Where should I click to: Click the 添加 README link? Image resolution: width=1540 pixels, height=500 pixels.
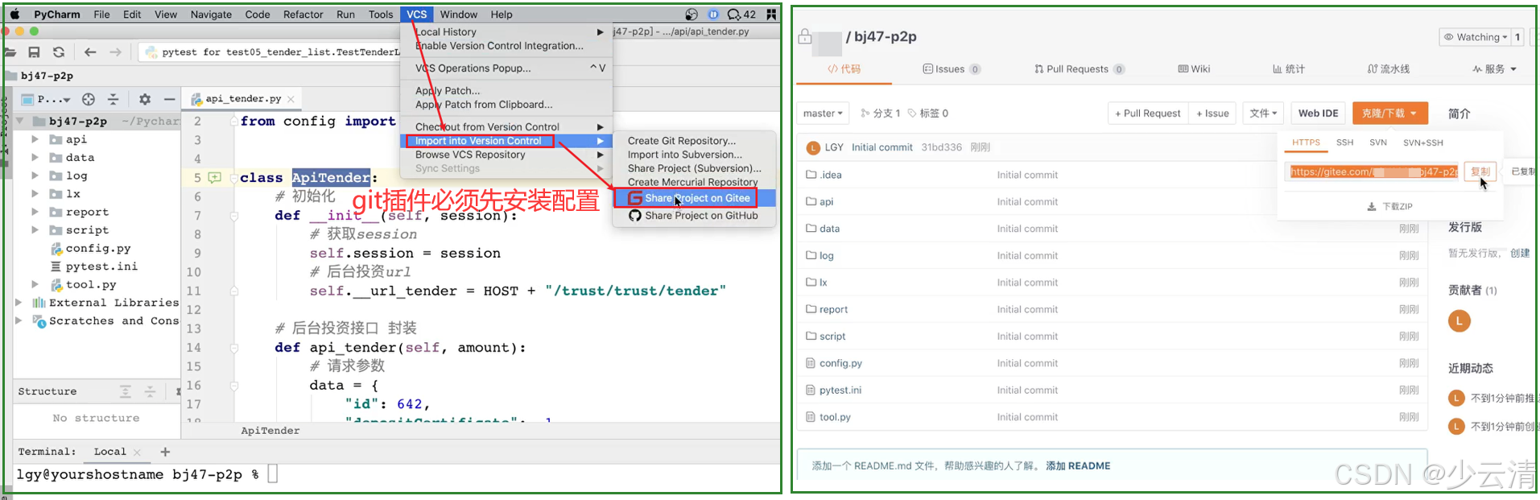pyautogui.click(x=1078, y=466)
